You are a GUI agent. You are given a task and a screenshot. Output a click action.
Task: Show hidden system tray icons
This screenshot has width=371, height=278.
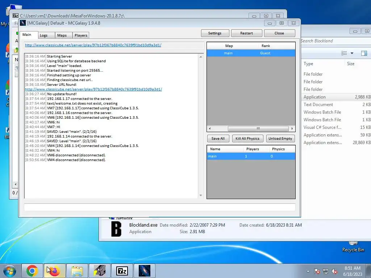pyautogui.click(x=308, y=271)
